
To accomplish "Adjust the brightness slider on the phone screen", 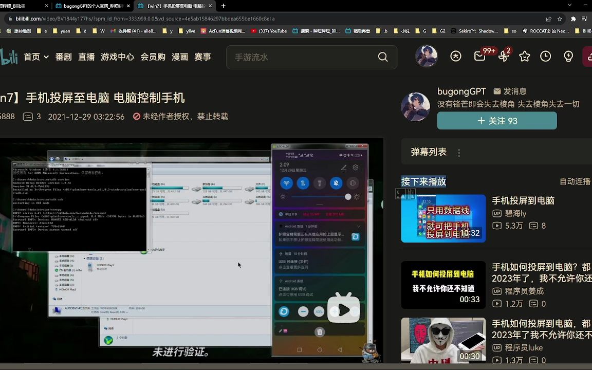I will pyautogui.click(x=348, y=196).
